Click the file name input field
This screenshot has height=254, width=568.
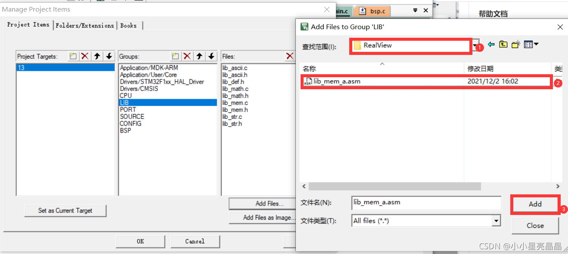pyautogui.click(x=426, y=203)
